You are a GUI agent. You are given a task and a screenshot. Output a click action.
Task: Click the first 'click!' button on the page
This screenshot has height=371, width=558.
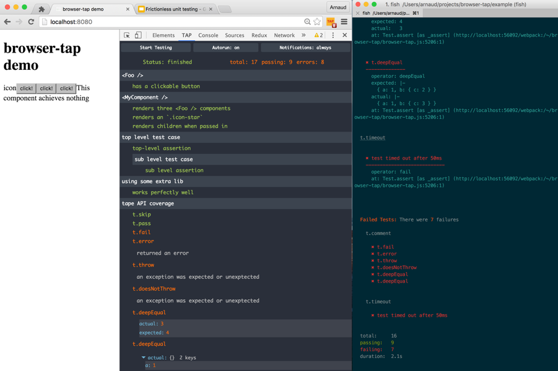coord(25,88)
